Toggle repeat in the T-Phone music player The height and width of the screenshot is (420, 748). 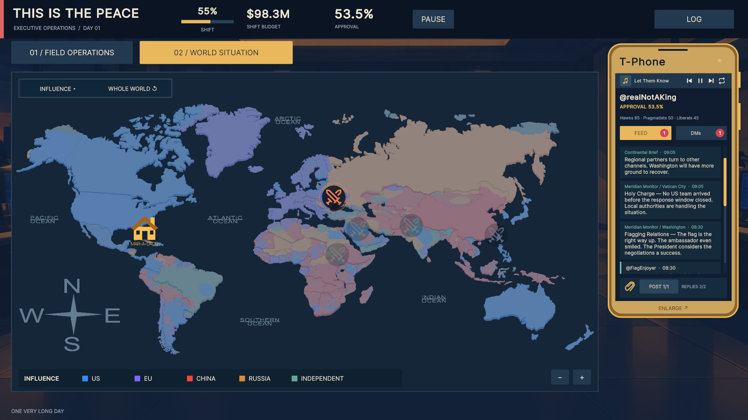click(x=722, y=81)
